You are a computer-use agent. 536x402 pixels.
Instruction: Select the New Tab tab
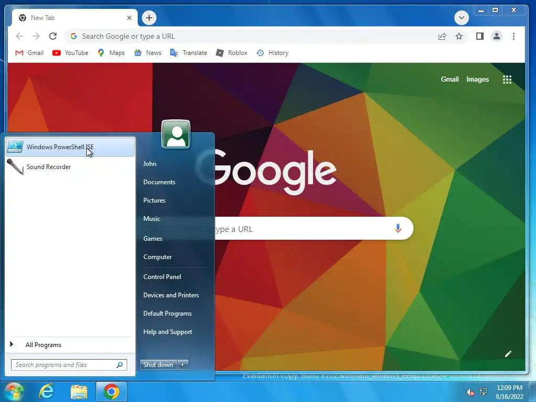coord(74,18)
